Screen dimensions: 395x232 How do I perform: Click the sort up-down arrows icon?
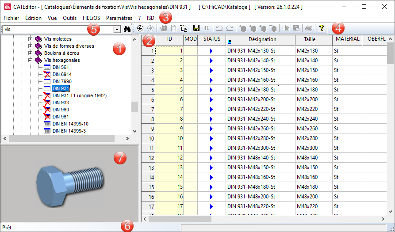pos(207,28)
